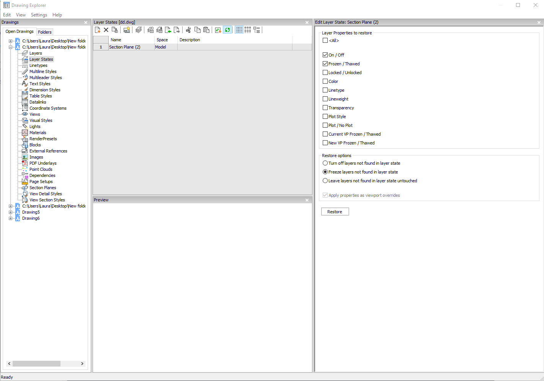
Task: Click the New layer state icon
Action: (98, 30)
